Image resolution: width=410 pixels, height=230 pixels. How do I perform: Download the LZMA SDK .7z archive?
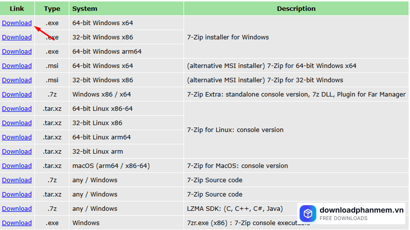17,209
